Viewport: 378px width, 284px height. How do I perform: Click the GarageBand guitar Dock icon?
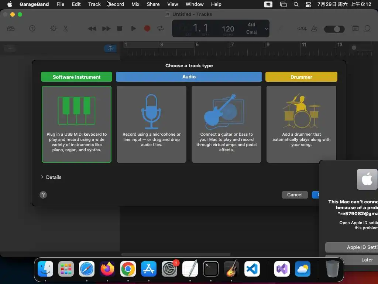(231, 269)
